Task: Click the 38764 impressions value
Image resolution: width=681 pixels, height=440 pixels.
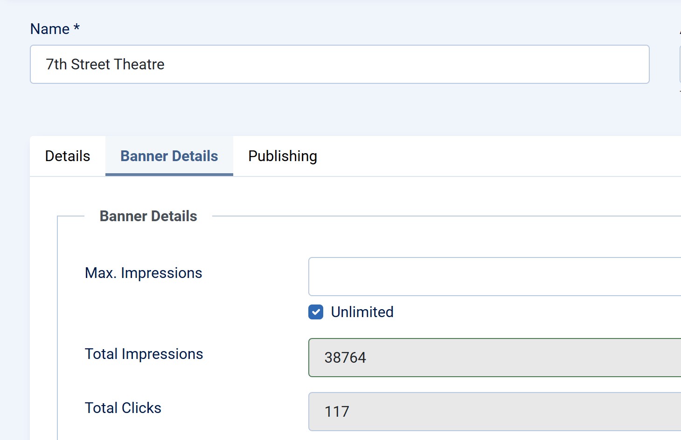Action: [x=345, y=358]
